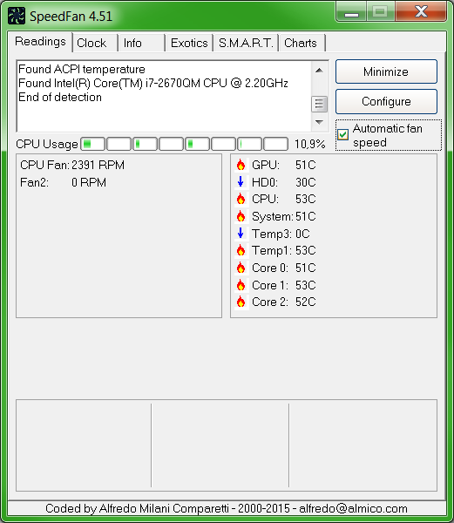Image resolution: width=454 pixels, height=523 pixels.
Task: Switch to the Exotics tab
Action: pos(189,43)
